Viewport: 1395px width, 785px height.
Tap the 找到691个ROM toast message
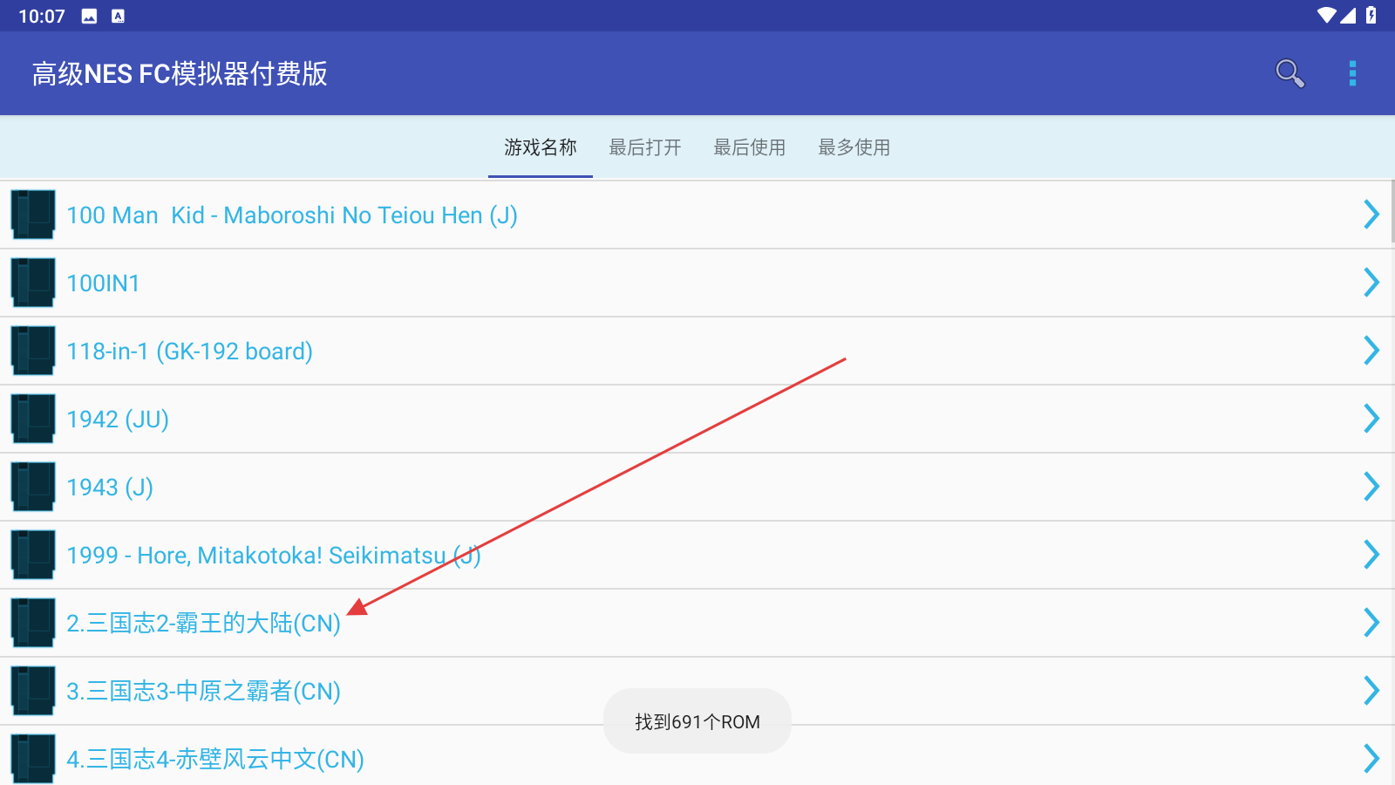(697, 721)
